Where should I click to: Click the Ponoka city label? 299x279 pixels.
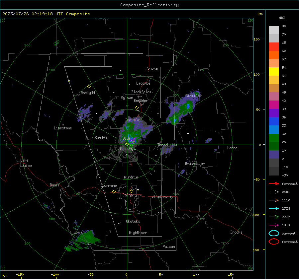tap(151, 68)
